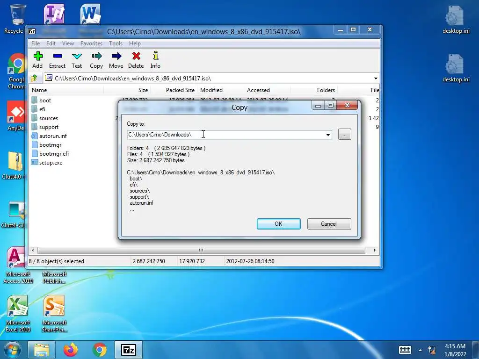The width and height of the screenshot is (479, 359).
Task: Open the Help menu
Action: pyautogui.click(x=135, y=43)
